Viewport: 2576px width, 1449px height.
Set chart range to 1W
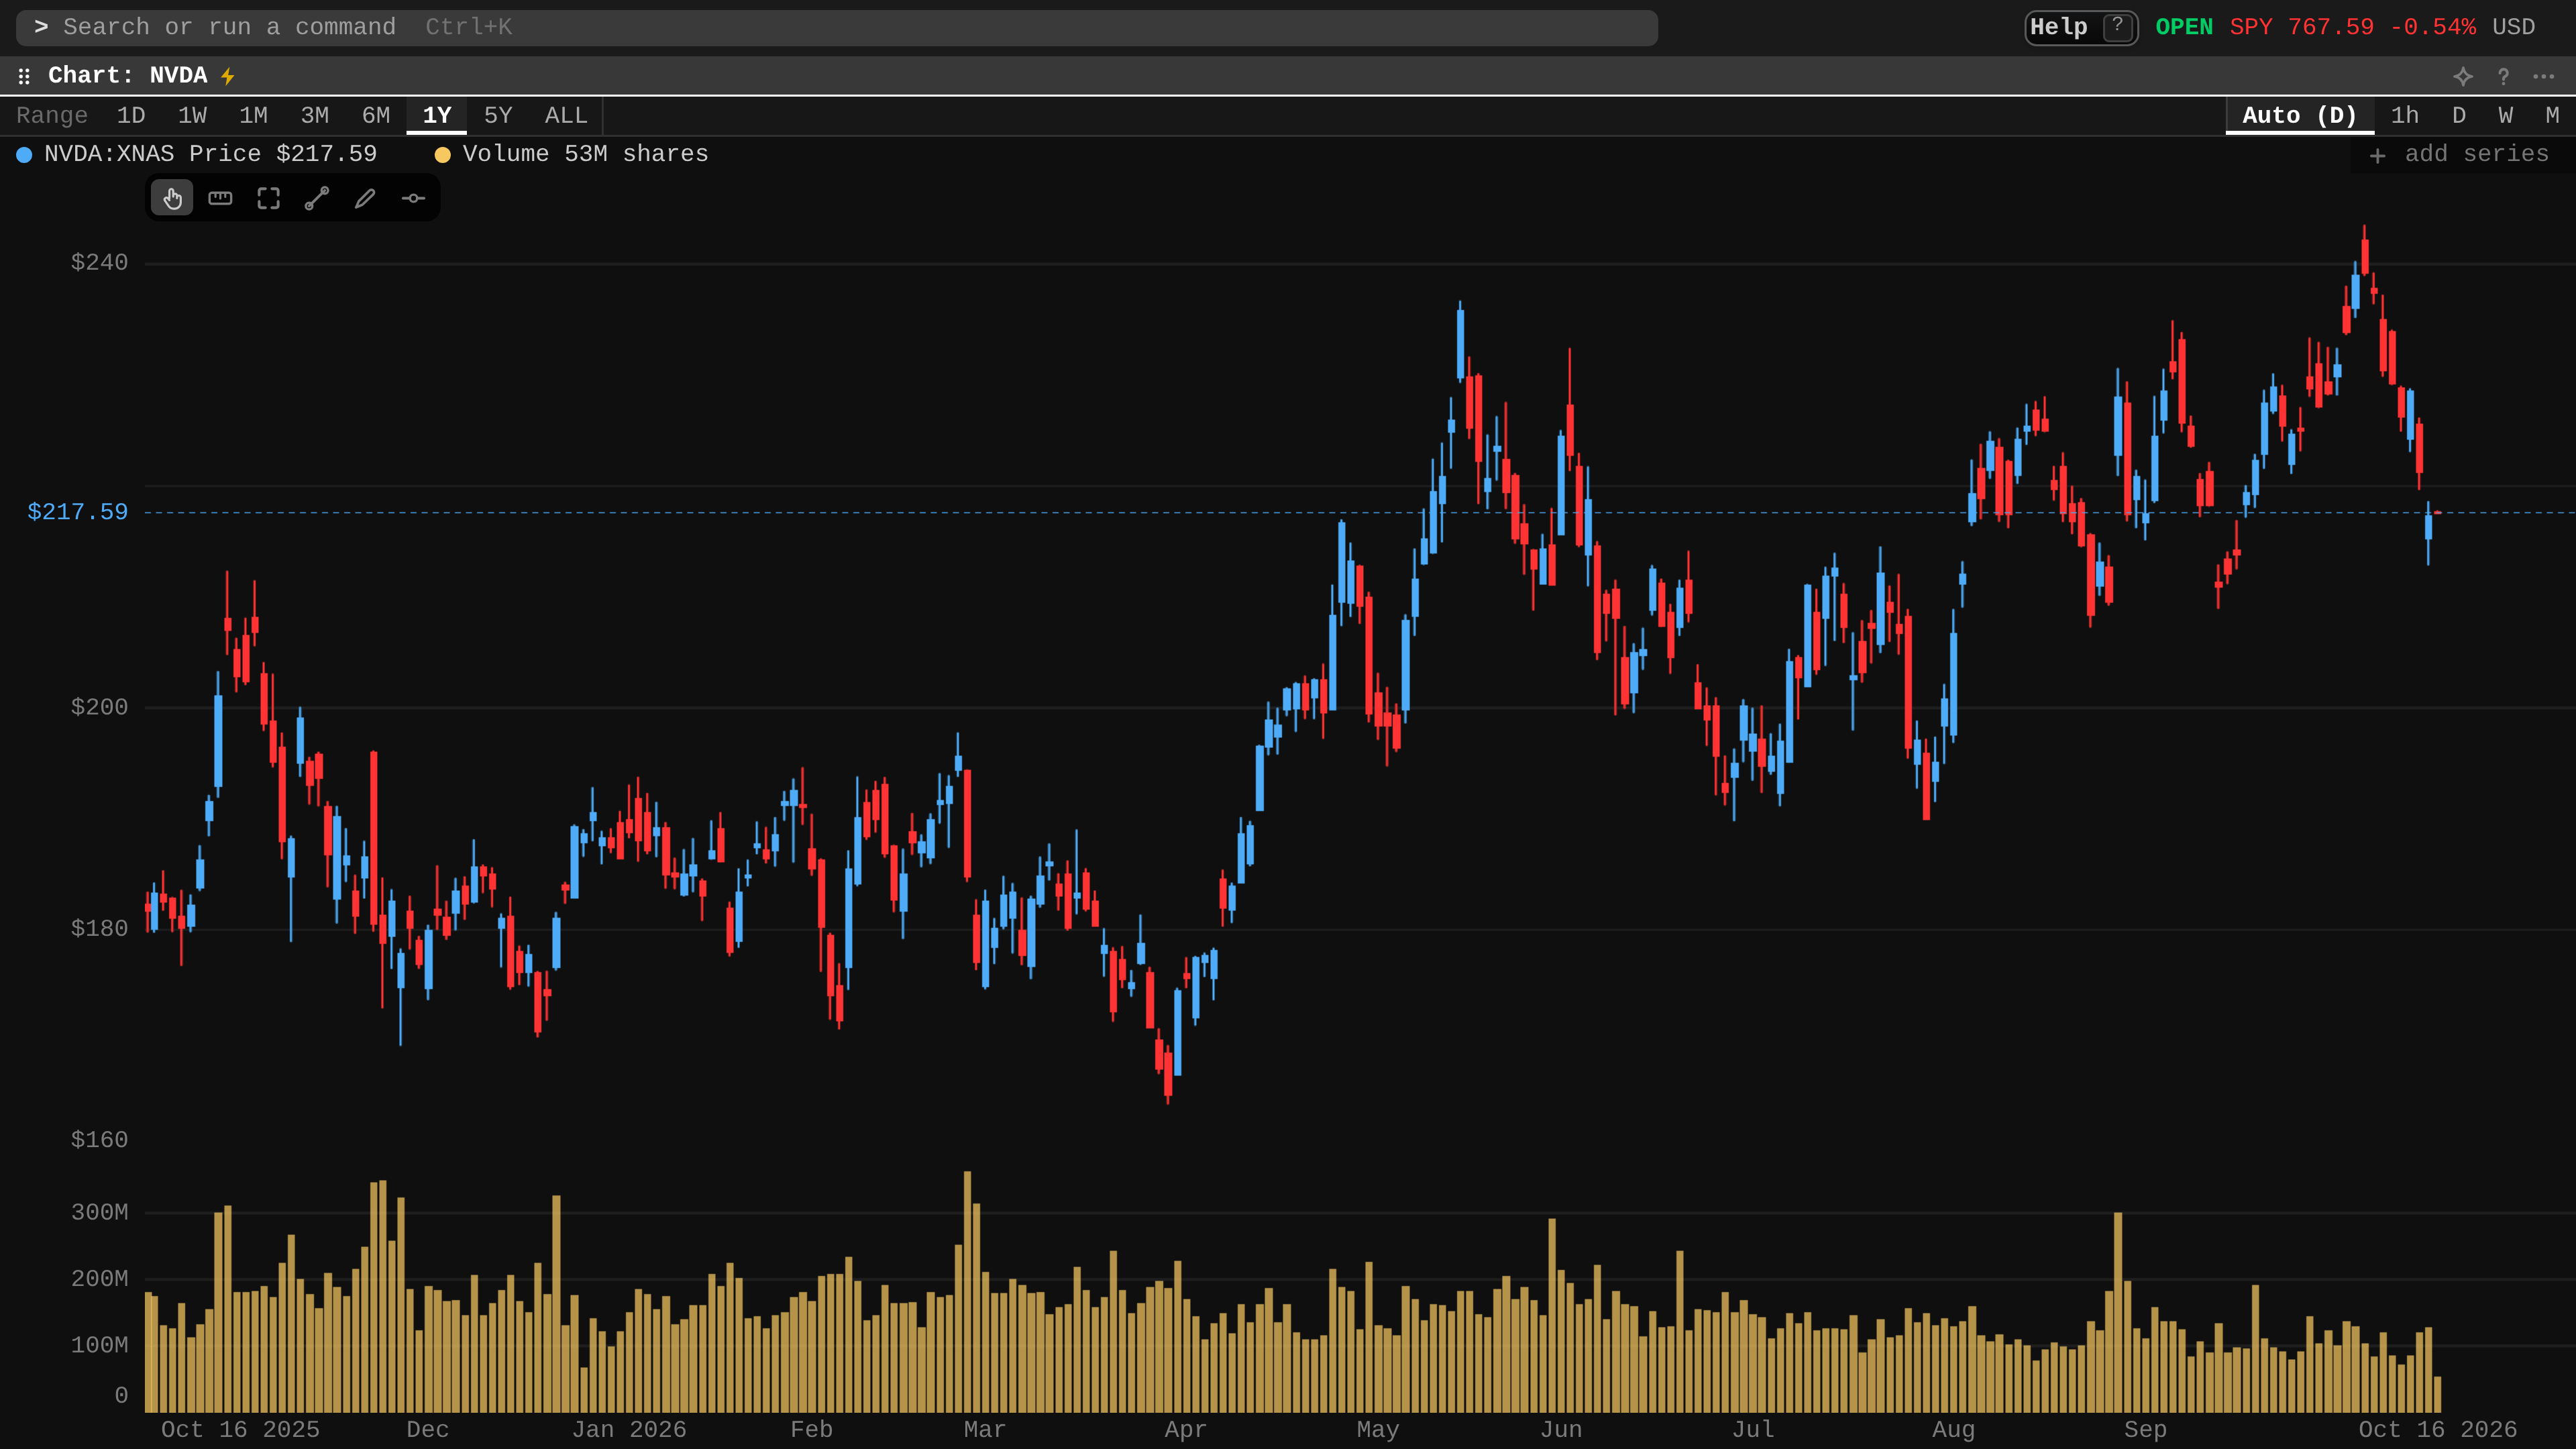192,115
